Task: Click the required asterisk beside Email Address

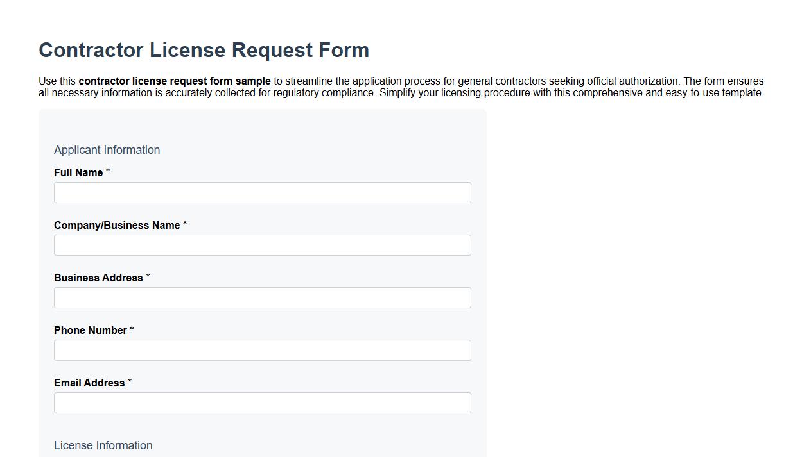Action: 129,381
